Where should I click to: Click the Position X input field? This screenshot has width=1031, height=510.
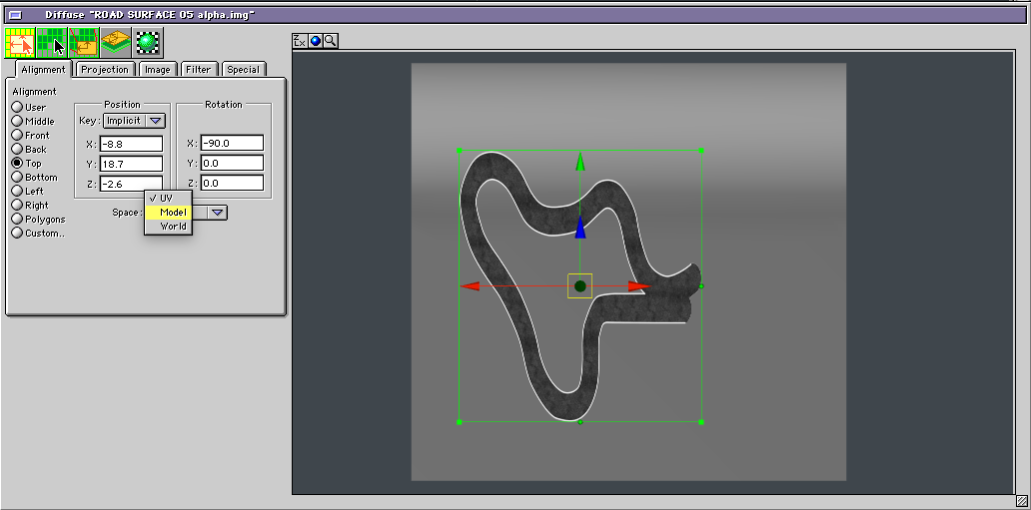click(x=131, y=144)
